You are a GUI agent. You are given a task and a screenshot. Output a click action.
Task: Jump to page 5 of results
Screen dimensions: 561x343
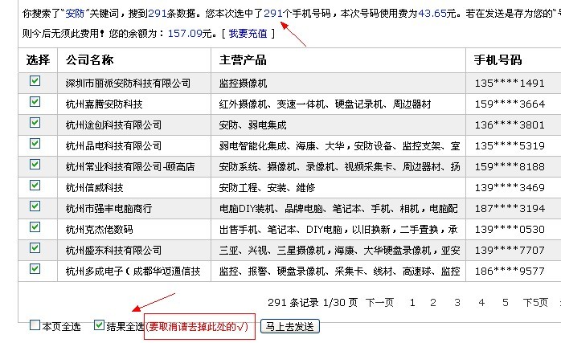pos(505,303)
